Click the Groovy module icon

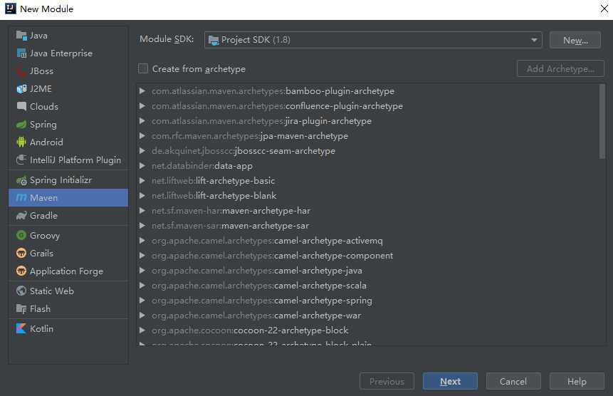pyautogui.click(x=21, y=236)
